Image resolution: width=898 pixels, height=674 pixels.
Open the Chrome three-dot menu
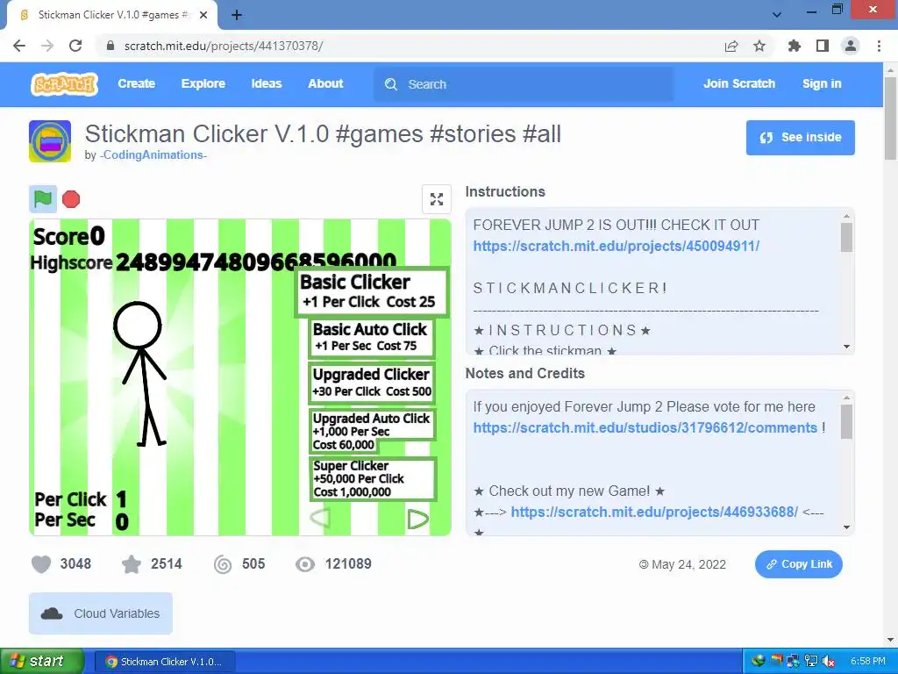click(879, 46)
